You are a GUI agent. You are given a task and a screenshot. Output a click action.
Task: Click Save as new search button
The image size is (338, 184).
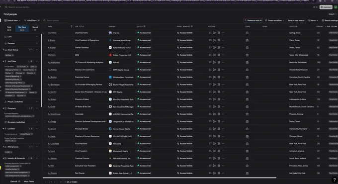pos(296,20)
